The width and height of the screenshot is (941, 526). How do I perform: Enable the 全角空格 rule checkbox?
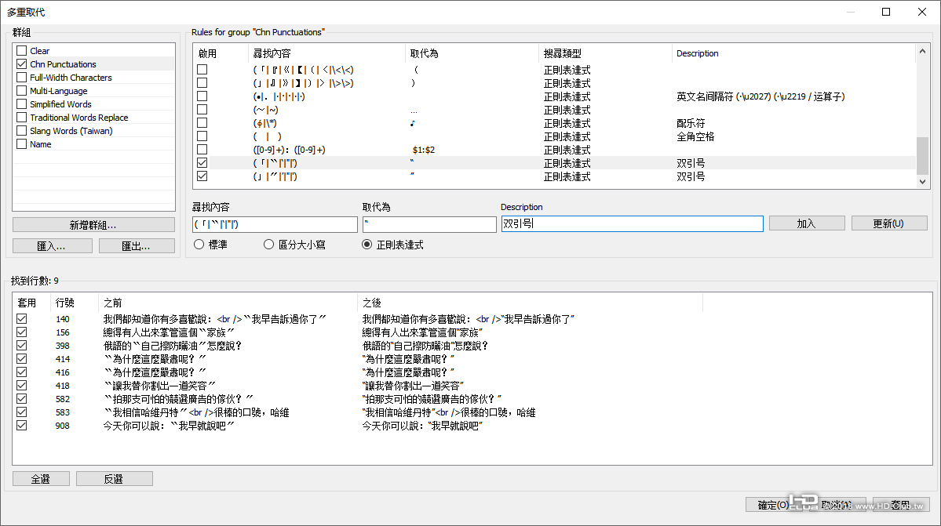(x=202, y=136)
